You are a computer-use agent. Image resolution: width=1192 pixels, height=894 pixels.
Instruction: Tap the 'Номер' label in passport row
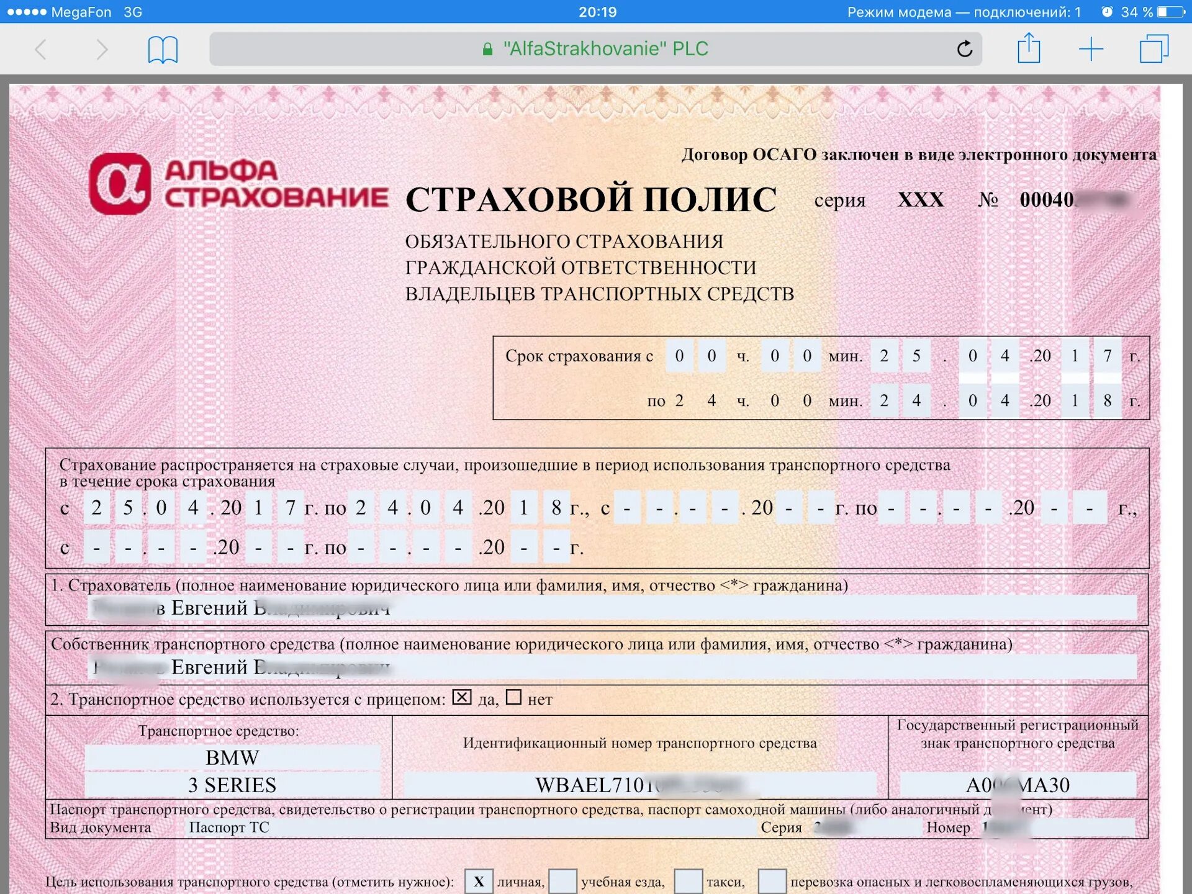948,827
